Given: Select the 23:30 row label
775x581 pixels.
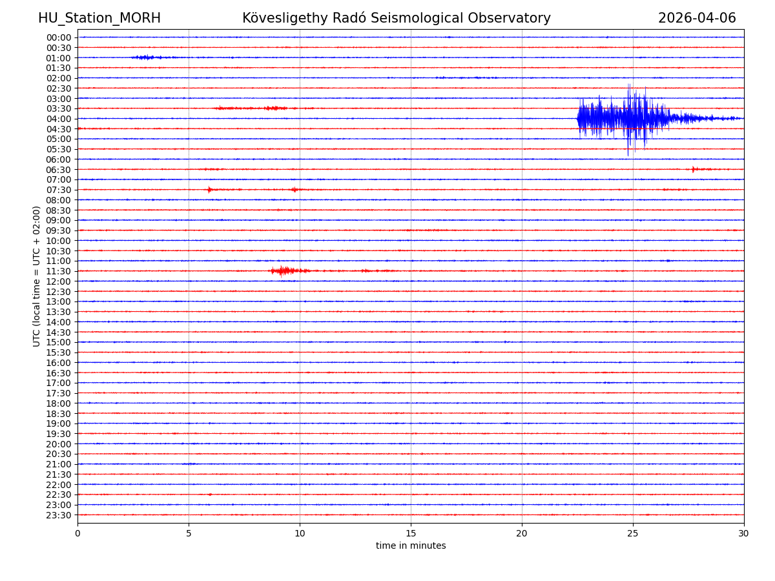Looking at the screenshot, I should pyautogui.click(x=59, y=515).
